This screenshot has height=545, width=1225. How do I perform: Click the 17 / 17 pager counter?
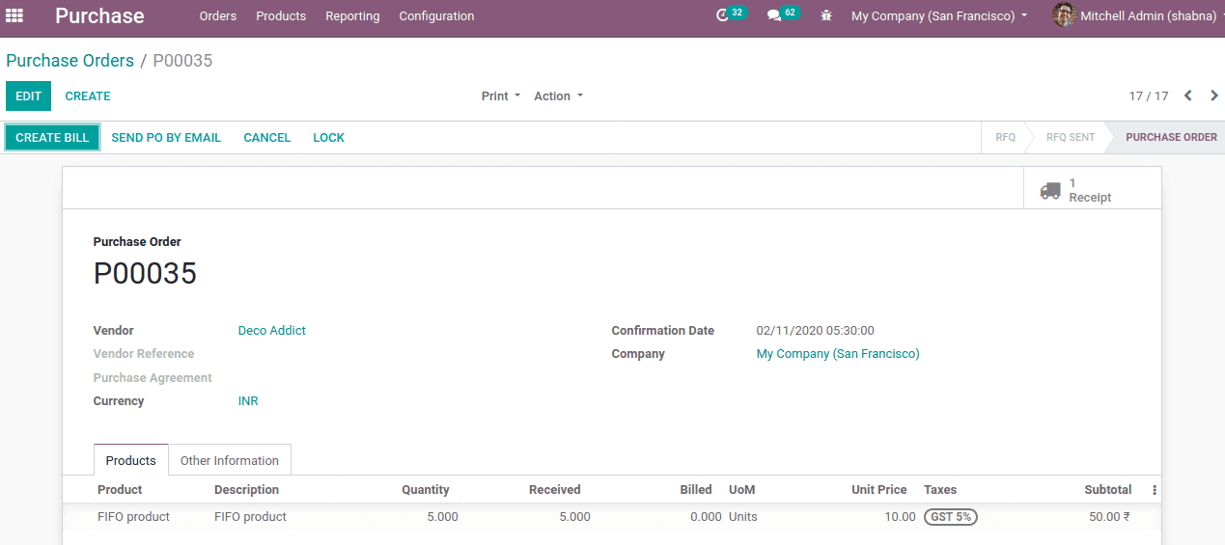pyautogui.click(x=1149, y=96)
